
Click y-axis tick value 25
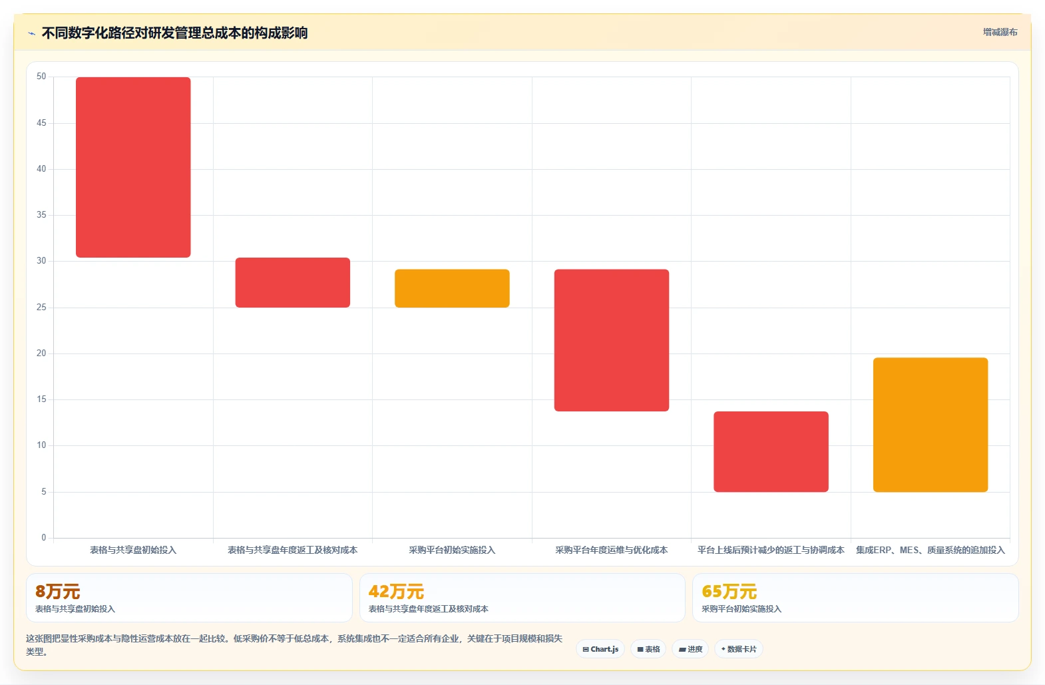(x=41, y=308)
